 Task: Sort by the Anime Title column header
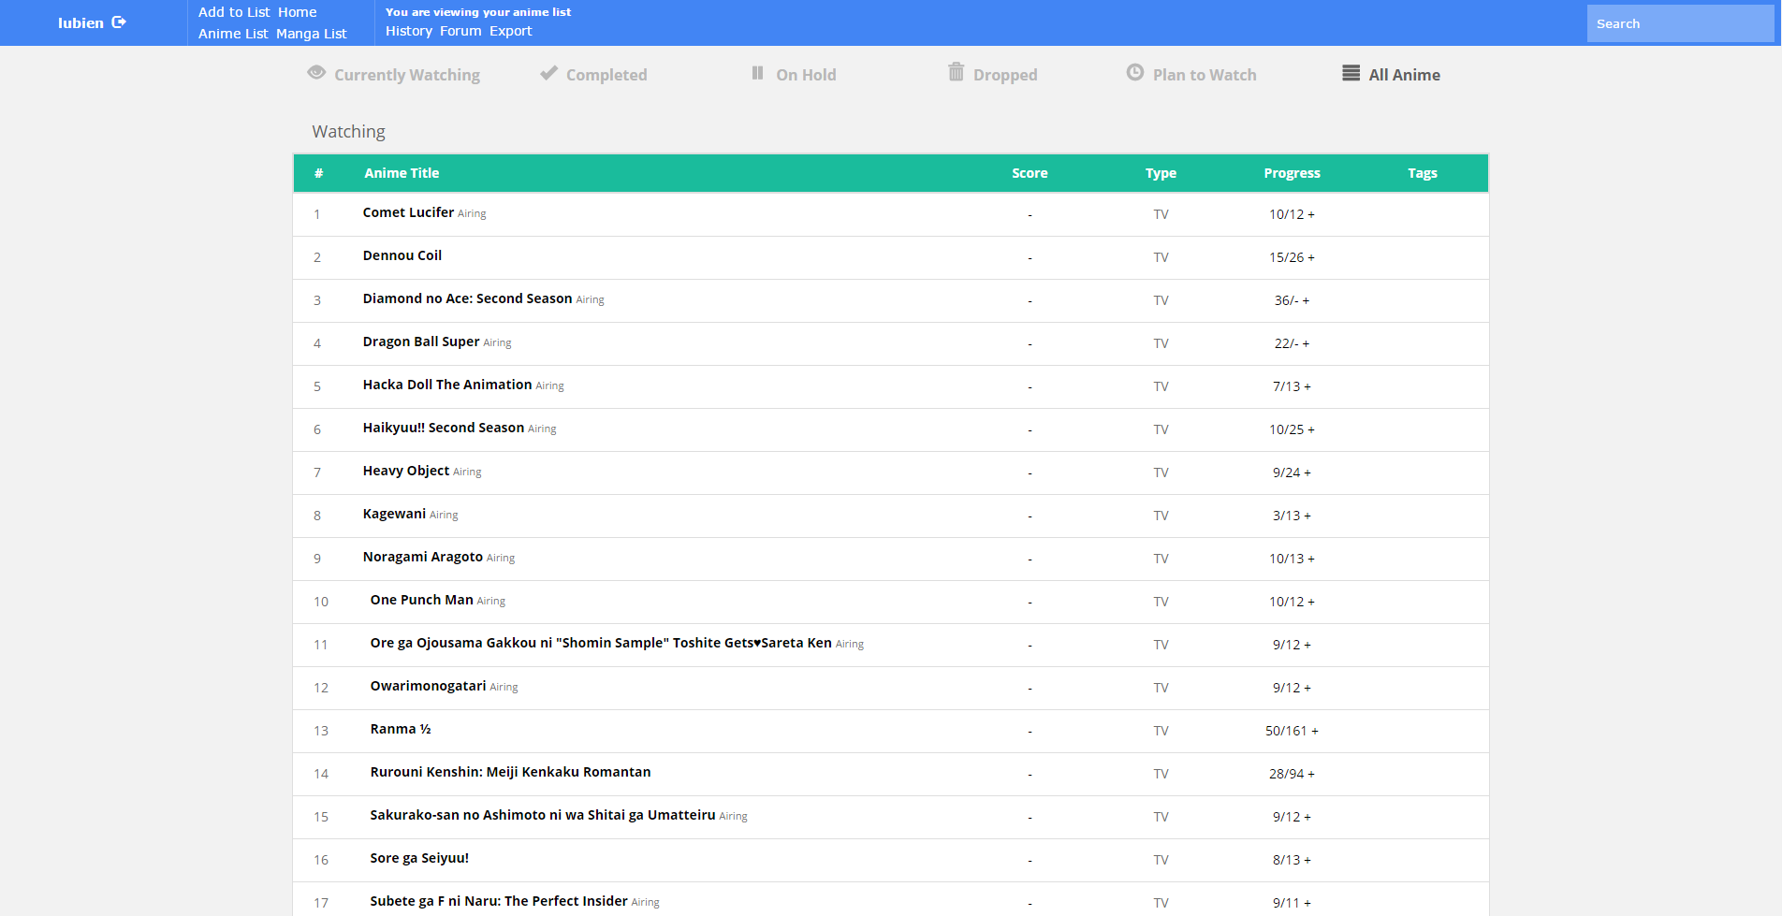402,173
